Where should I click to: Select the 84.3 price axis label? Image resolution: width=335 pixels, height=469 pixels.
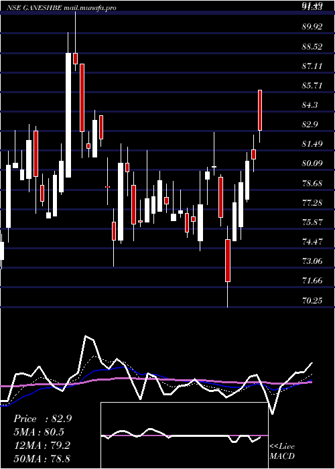[310, 105]
